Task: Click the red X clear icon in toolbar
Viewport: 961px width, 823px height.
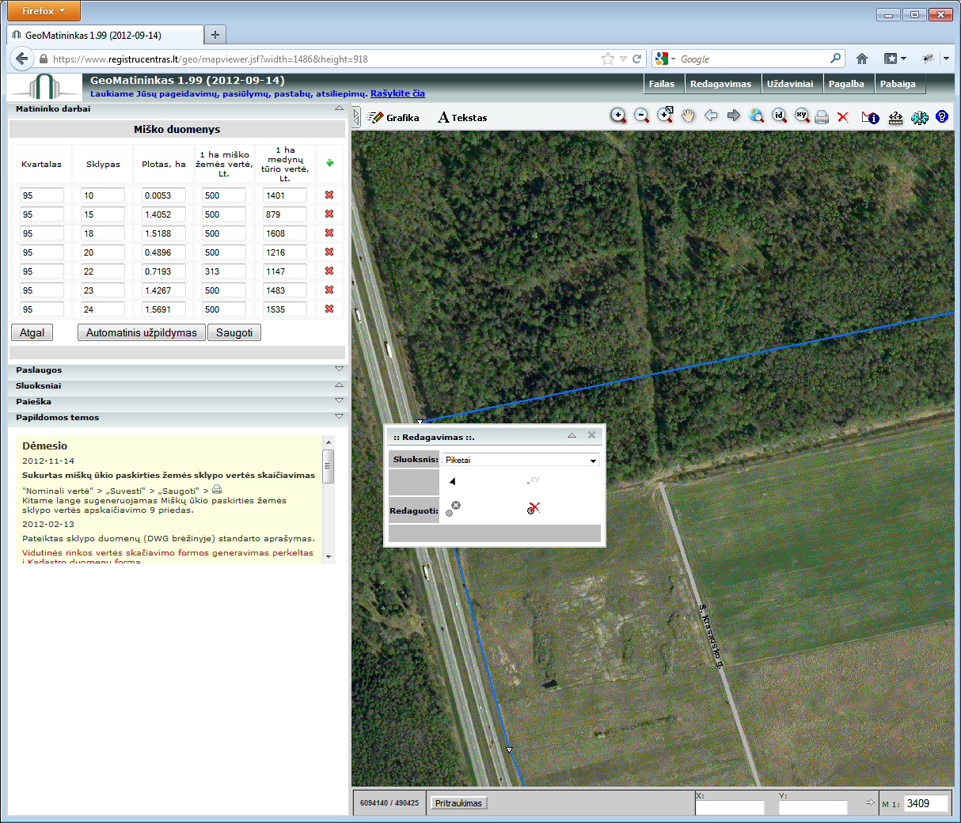Action: (843, 117)
